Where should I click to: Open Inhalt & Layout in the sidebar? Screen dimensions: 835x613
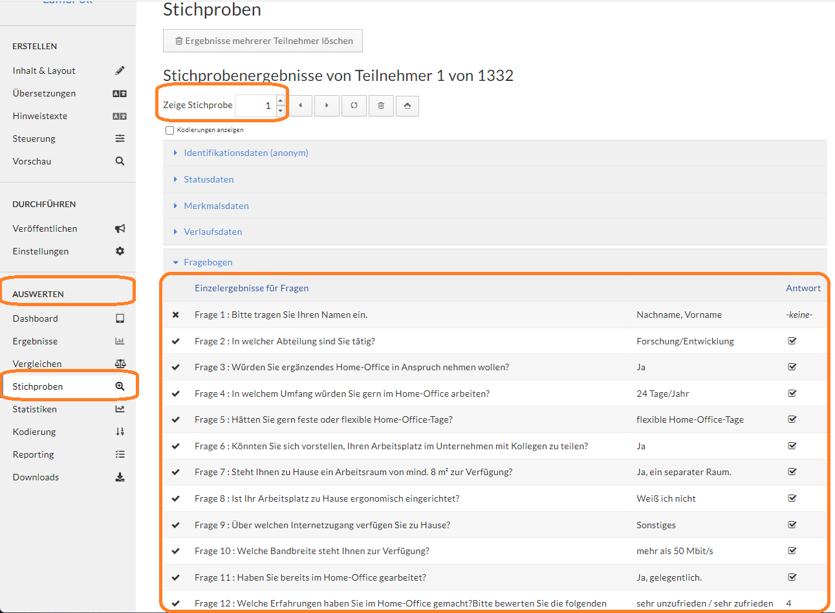tap(44, 71)
